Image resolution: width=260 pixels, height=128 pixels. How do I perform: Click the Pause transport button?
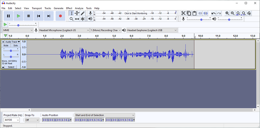[8, 16]
